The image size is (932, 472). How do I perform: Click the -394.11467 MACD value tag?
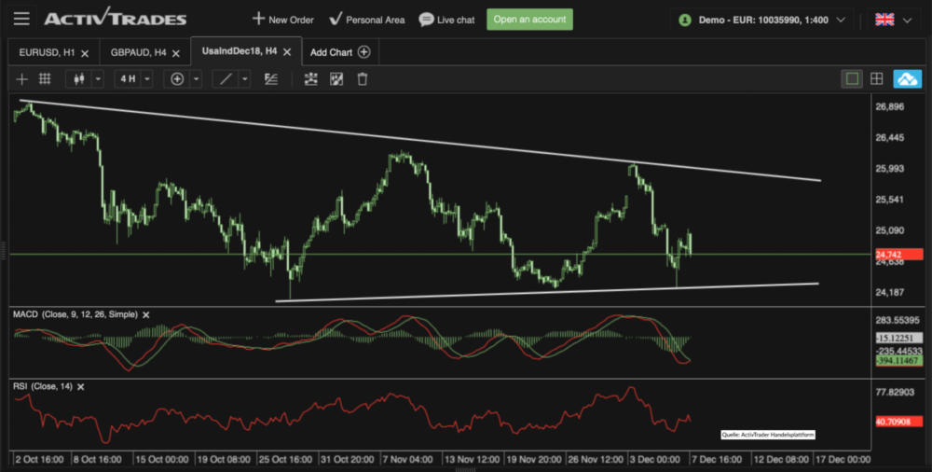click(x=898, y=361)
